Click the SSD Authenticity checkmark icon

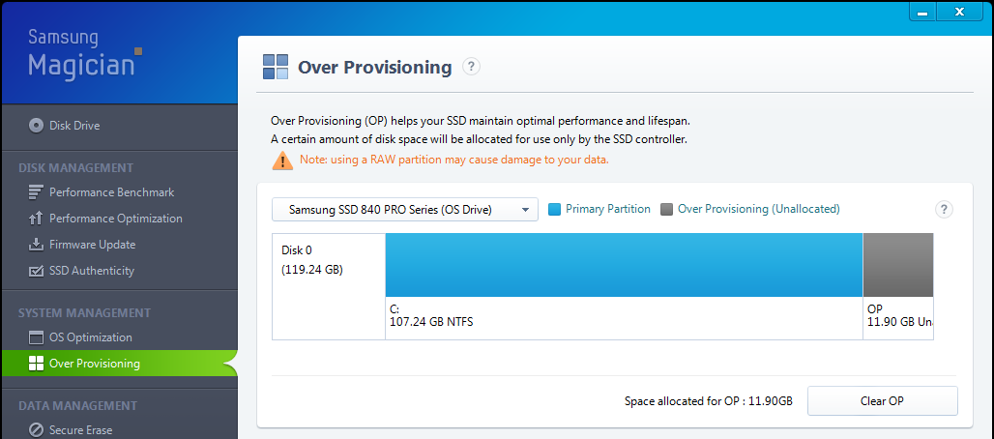(x=36, y=271)
